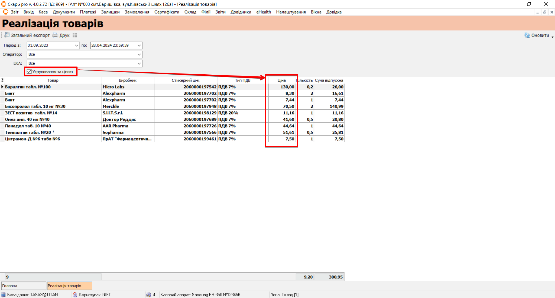Click the column layout icon beside Друк

point(75,35)
